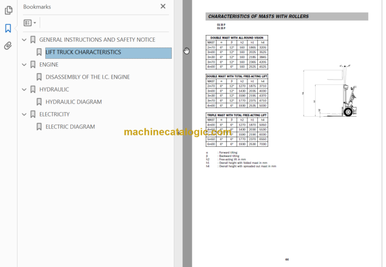Click the 'Free-acting lift in mm' legend

pyautogui.click(x=232, y=159)
